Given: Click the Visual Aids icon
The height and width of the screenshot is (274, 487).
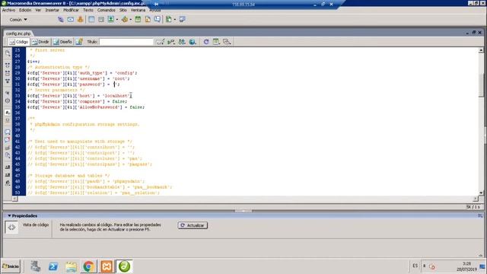Looking at the screenshot, I should (227, 42).
